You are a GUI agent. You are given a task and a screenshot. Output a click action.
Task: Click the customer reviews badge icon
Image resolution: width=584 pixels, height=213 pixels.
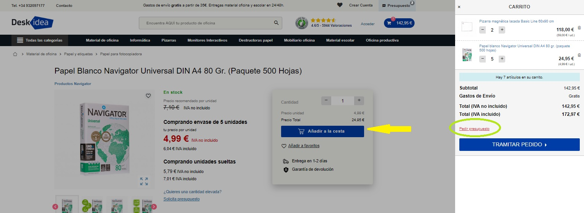click(x=301, y=23)
